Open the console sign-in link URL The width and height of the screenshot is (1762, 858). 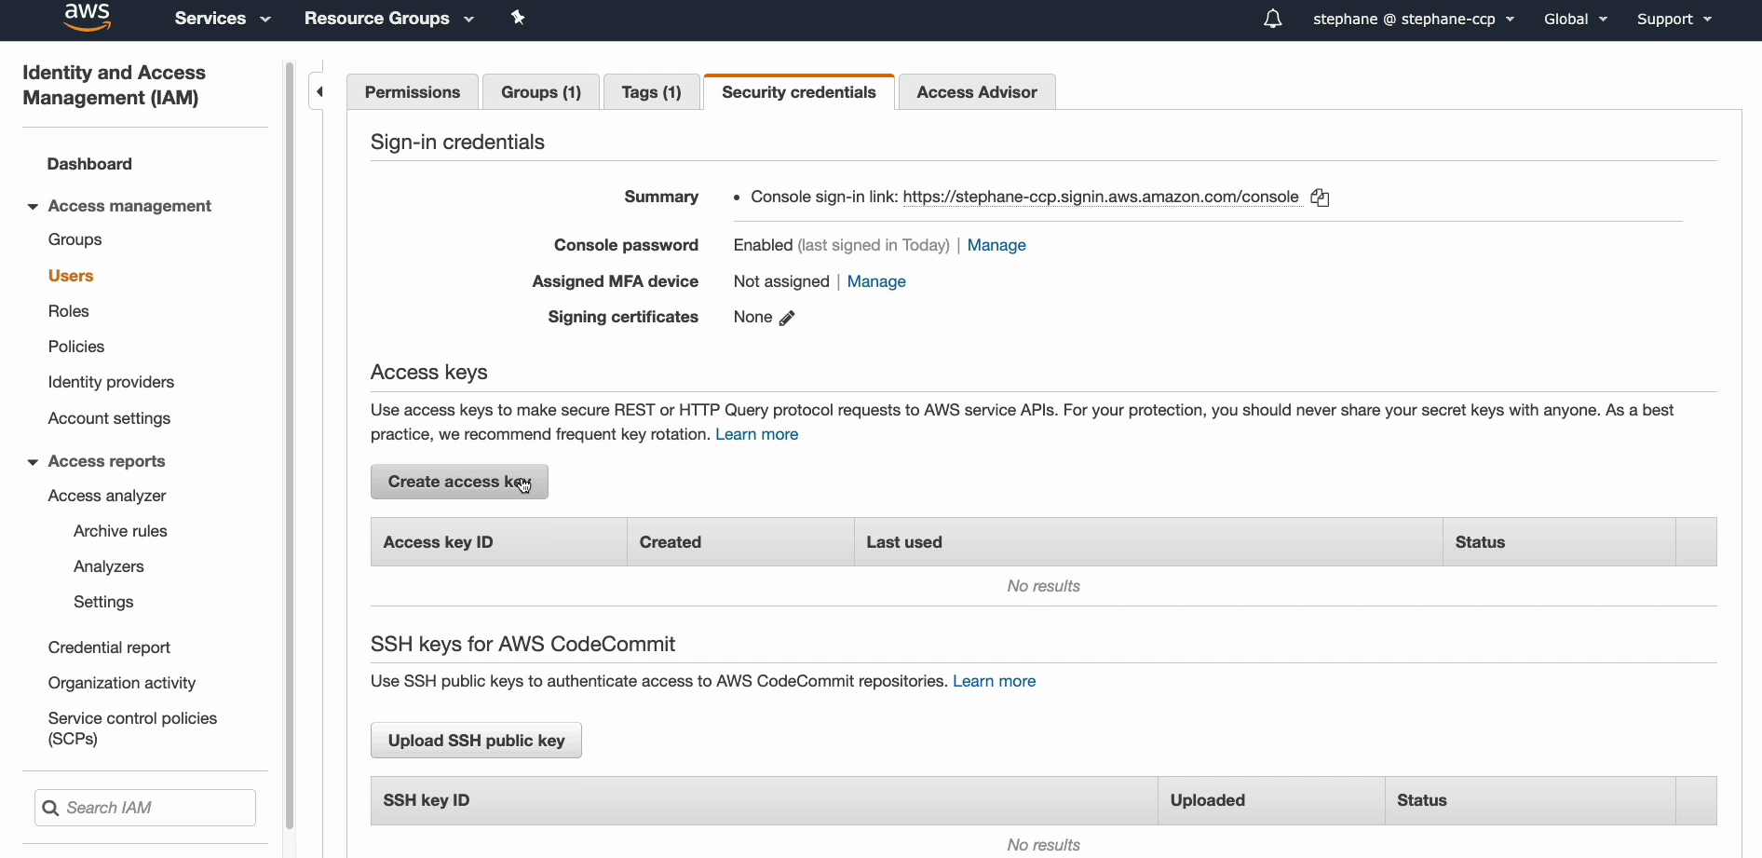point(1101,197)
